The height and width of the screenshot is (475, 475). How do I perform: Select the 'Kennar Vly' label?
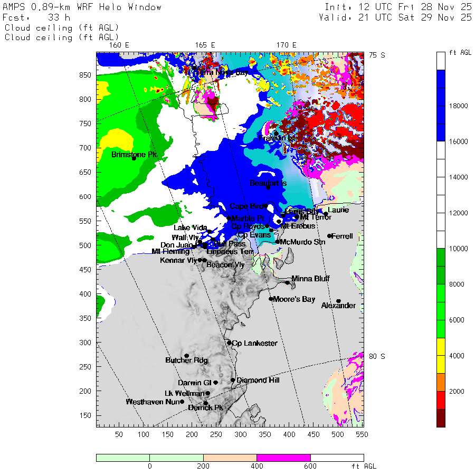[x=178, y=260]
